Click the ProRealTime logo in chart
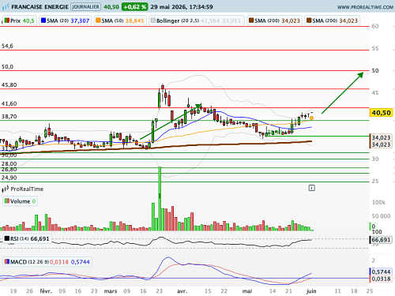This screenshot has height=296, width=395. coord(23,189)
